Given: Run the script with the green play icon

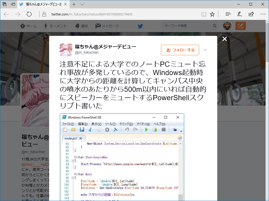Looking at the screenshot, I should click(x=146, y=130).
